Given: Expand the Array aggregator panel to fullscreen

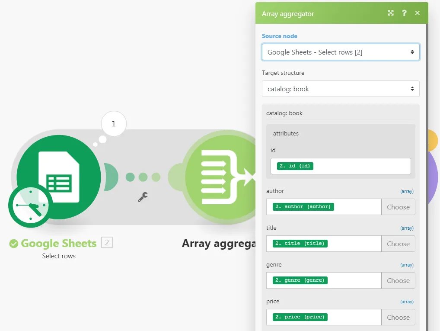Looking at the screenshot, I should [391, 13].
